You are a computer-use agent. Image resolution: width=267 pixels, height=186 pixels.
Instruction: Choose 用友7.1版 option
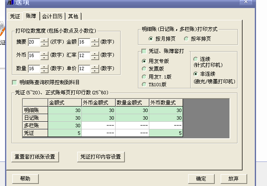tap(144, 77)
